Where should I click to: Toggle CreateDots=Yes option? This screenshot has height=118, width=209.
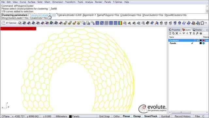(x=39, y=18)
